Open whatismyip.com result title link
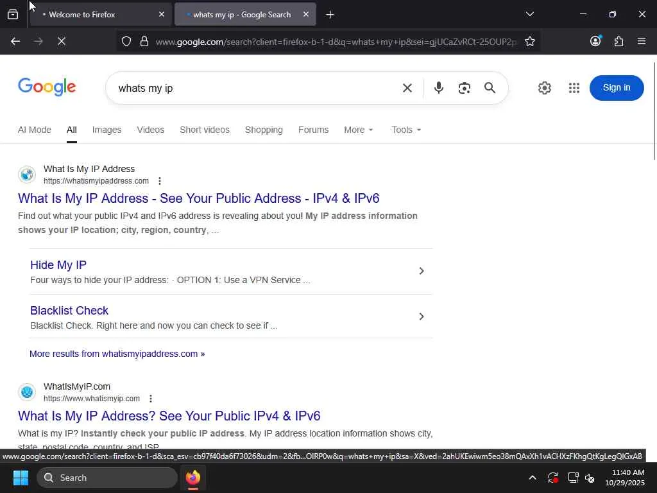657x493 pixels. click(x=169, y=416)
